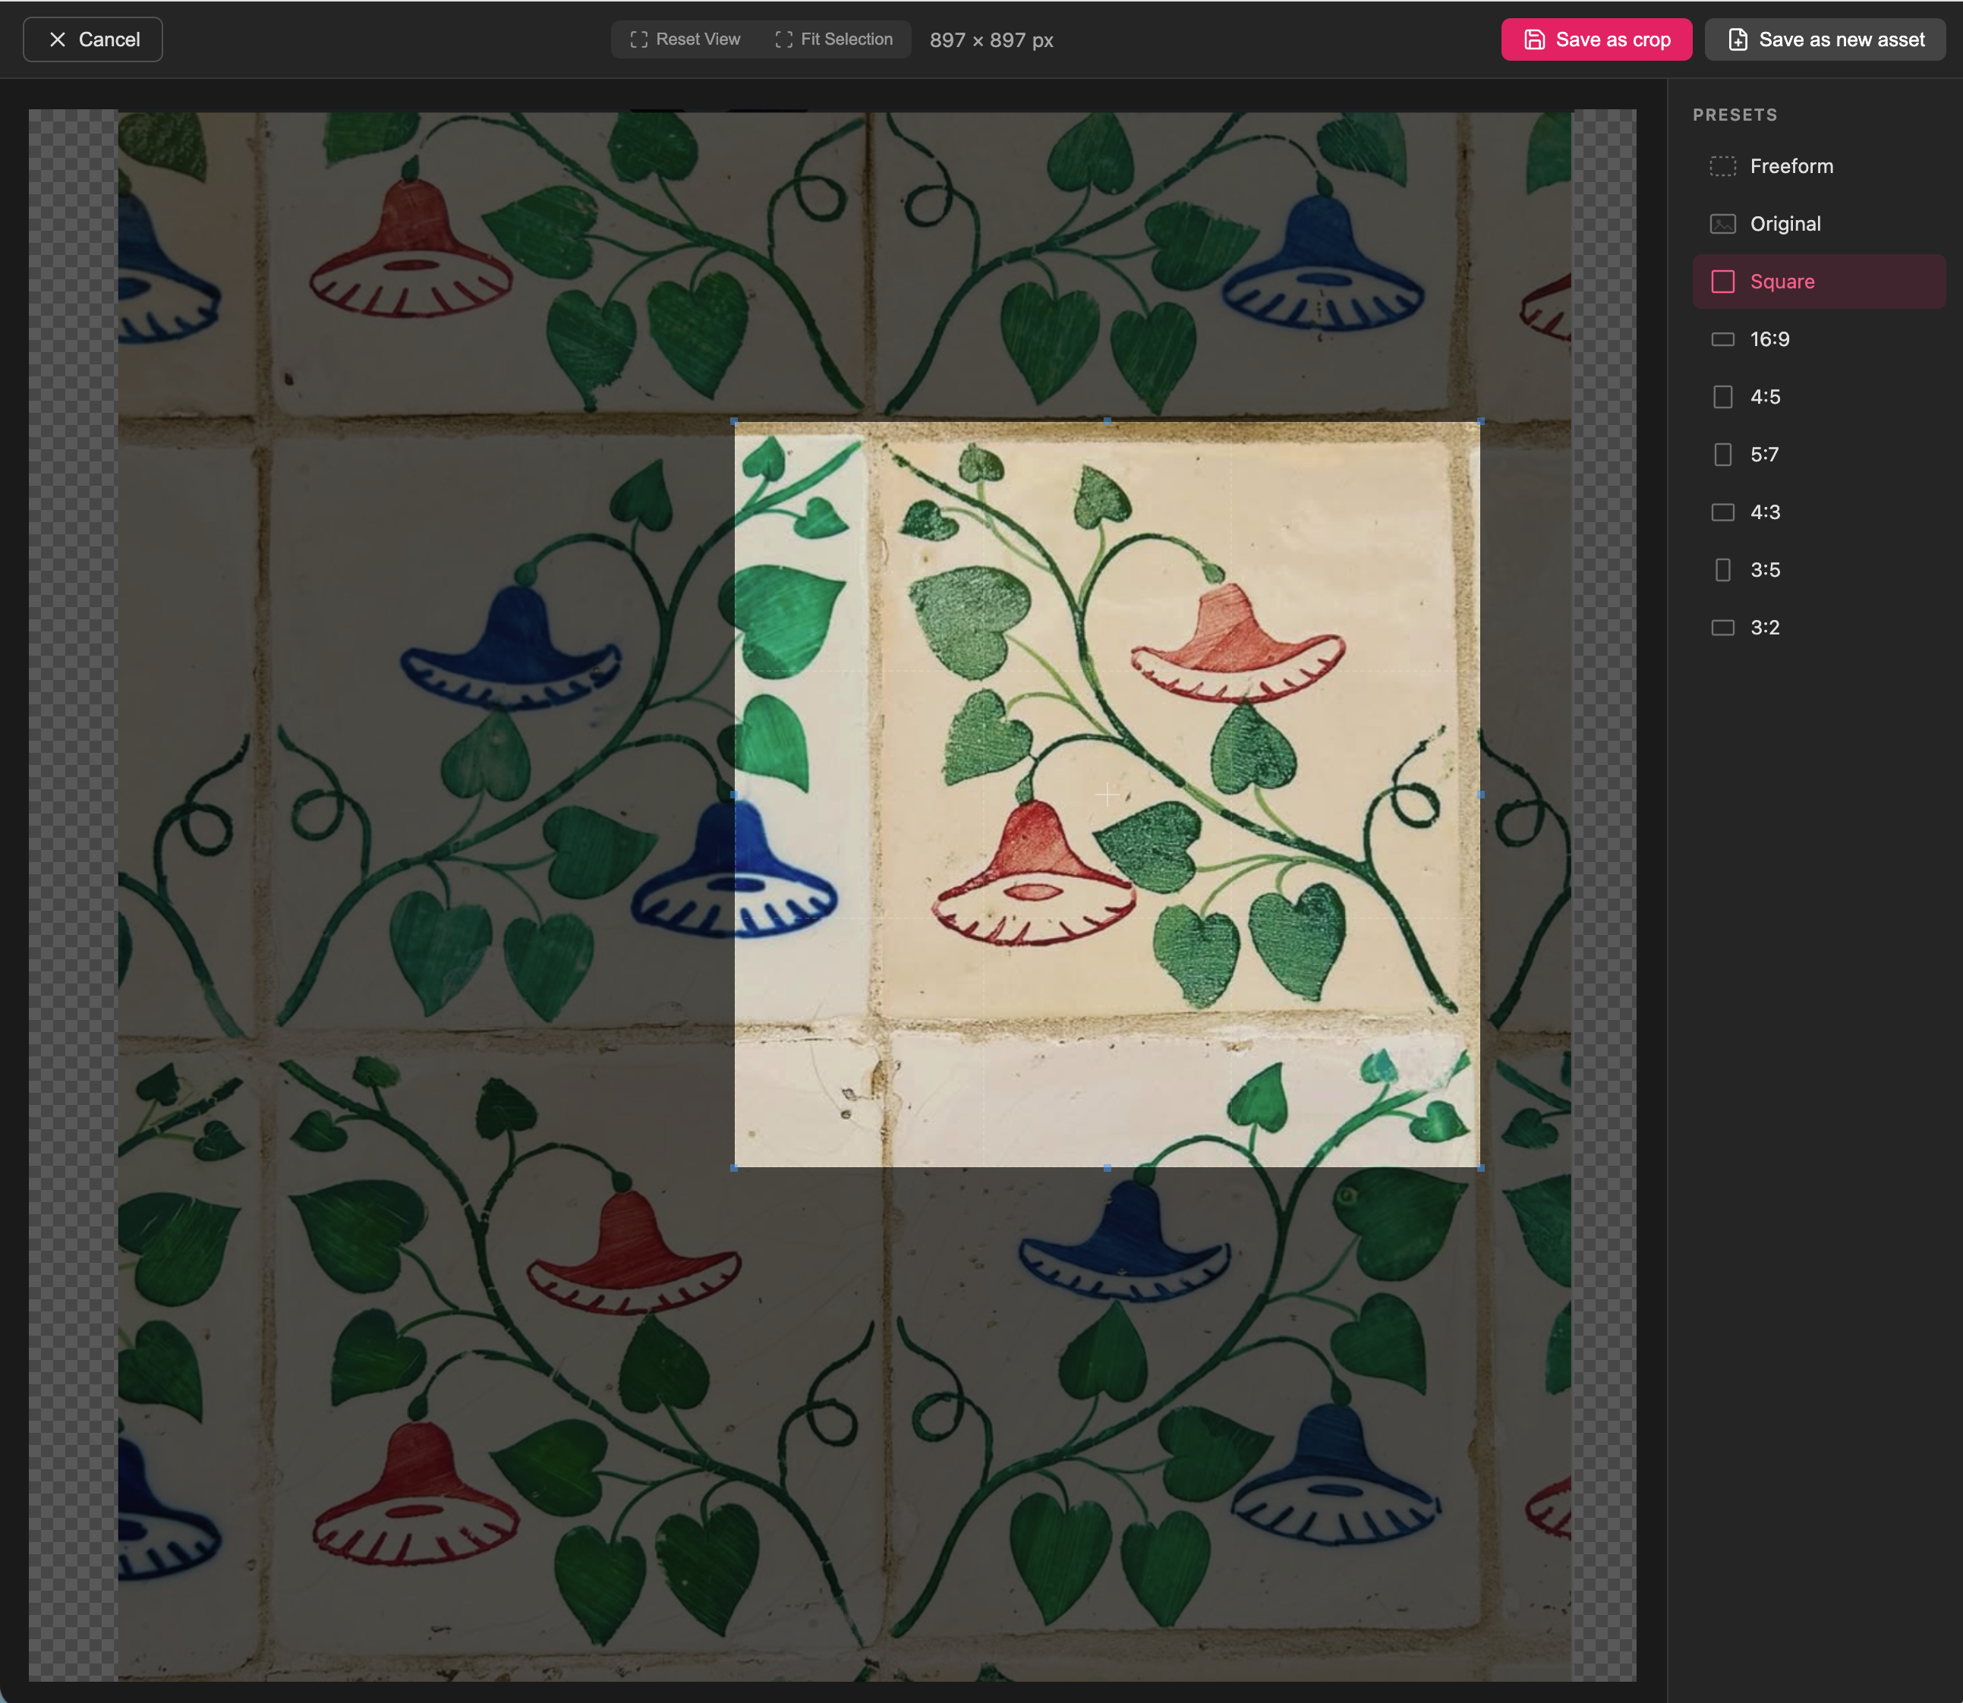Select the Original preset icon
The width and height of the screenshot is (1963, 1703).
coord(1722,225)
